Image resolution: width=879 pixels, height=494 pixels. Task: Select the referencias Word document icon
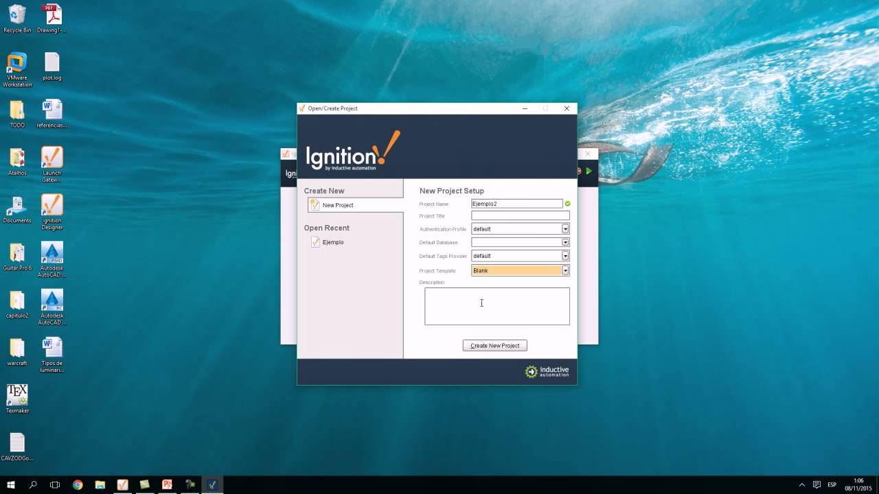tap(52, 114)
